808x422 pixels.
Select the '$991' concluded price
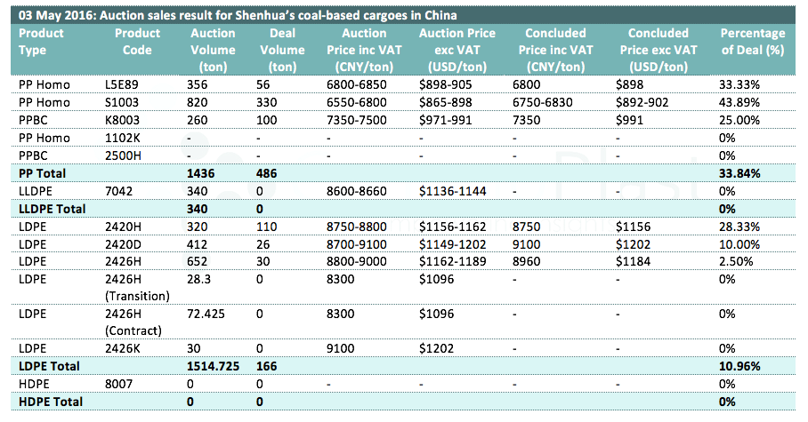pyautogui.click(x=629, y=120)
